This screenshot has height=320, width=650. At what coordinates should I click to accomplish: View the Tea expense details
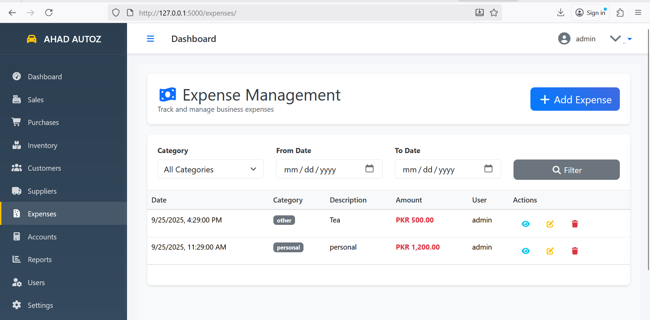(x=525, y=224)
